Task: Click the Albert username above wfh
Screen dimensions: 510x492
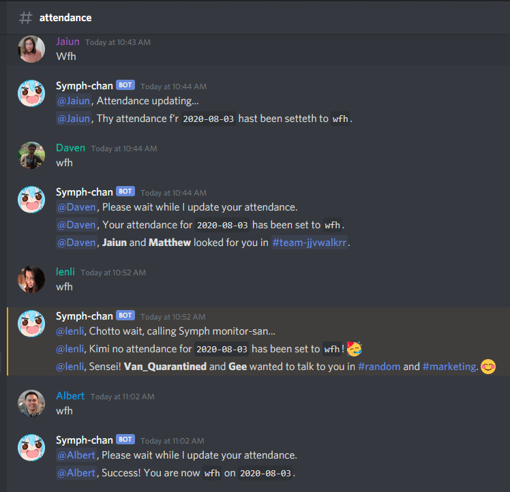Action: point(70,396)
